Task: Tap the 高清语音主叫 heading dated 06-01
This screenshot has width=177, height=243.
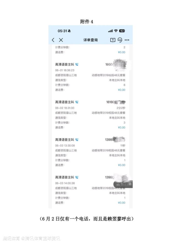Action: tap(65, 64)
